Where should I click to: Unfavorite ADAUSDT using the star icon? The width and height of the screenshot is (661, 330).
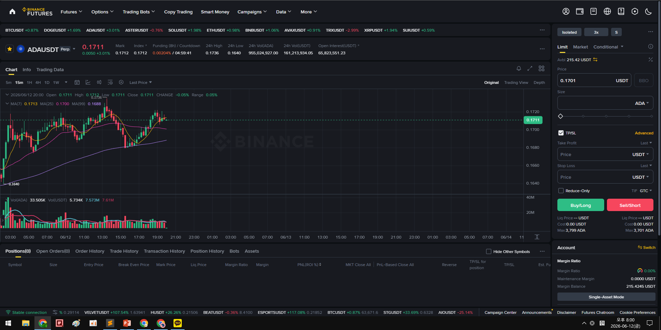(10, 49)
